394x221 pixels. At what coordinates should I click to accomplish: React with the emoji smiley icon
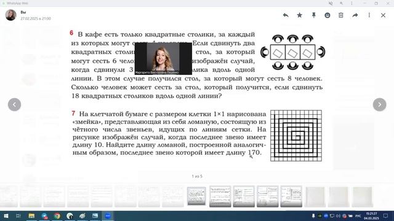327,15
